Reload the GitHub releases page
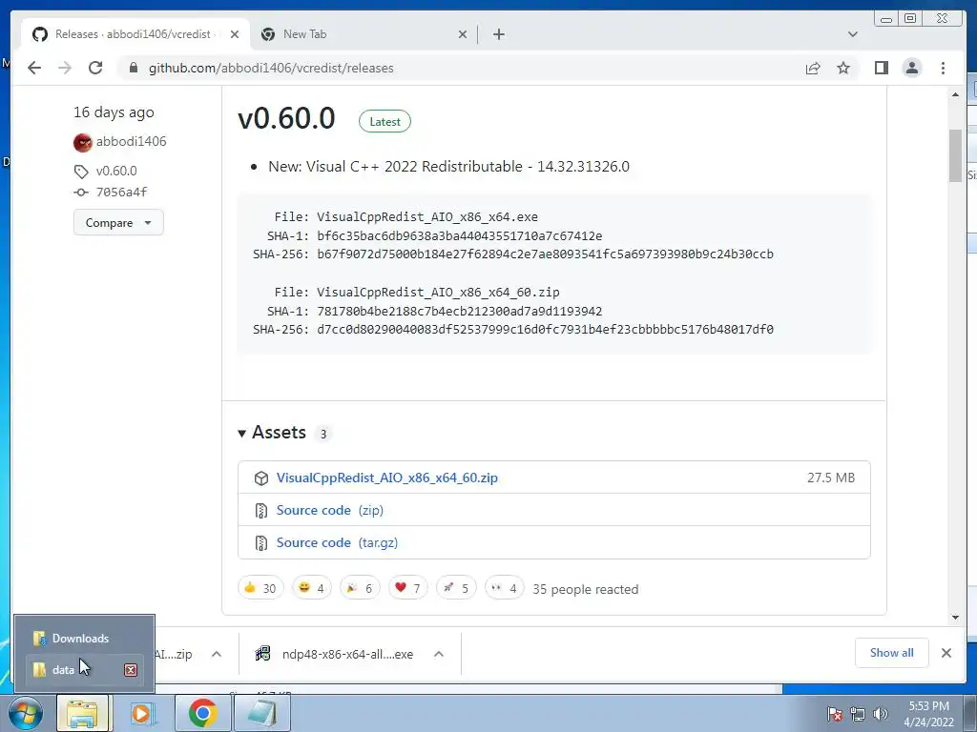977x732 pixels. 95,68
